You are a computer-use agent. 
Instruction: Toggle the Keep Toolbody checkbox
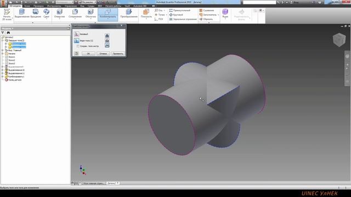[78, 46]
